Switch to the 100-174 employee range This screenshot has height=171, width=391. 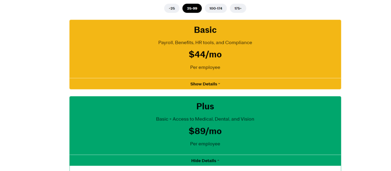pyautogui.click(x=216, y=8)
